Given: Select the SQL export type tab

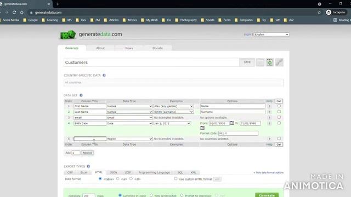Looking at the screenshot, I should coord(180,172).
